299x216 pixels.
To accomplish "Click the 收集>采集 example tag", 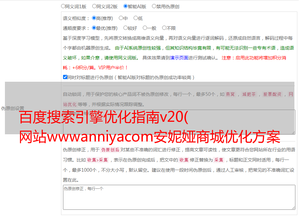I will point(97,160).
